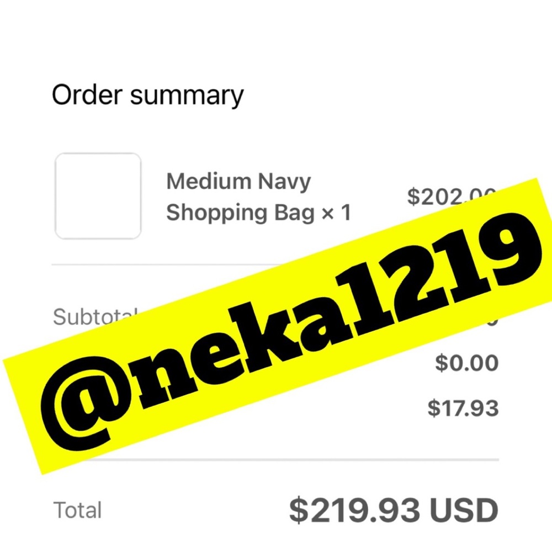Screen dimensions: 552x552
Task: Select the $17.93 amount
Action: point(463,408)
